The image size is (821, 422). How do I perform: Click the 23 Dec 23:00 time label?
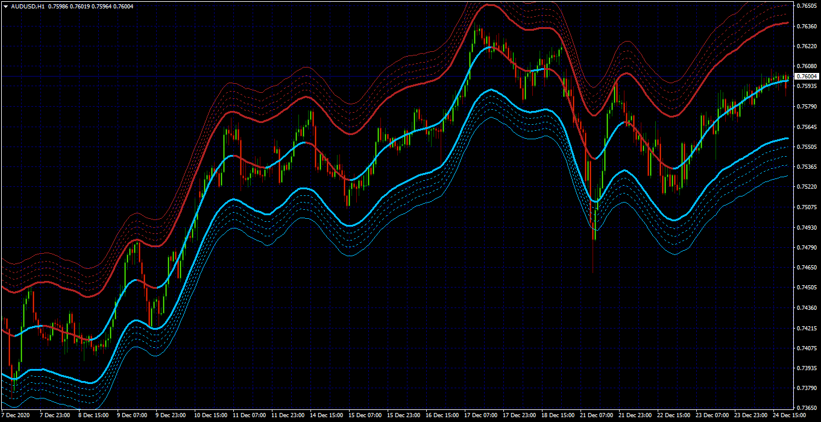pos(751,415)
